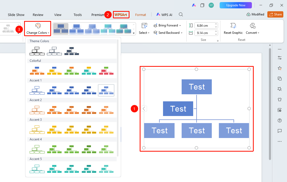The height and width of the screenshot is (182, 287).
Task: Open the comment bubble sidebar icon
Action: pos(280,131)
